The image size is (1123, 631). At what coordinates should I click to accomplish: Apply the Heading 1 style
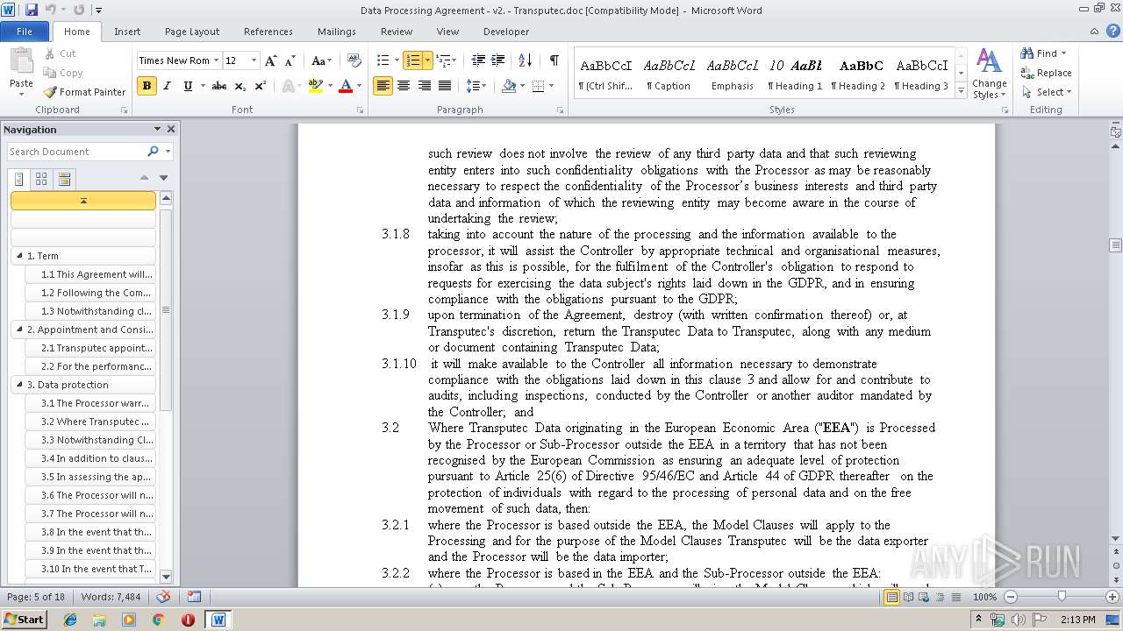[x=795, y=74]
